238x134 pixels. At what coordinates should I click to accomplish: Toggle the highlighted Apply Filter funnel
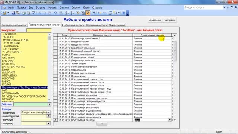click(x=88, y=13)
